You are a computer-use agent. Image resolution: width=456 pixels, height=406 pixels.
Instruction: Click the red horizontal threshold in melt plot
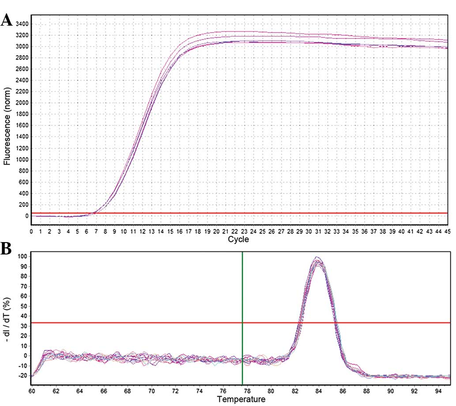point(177,323)
